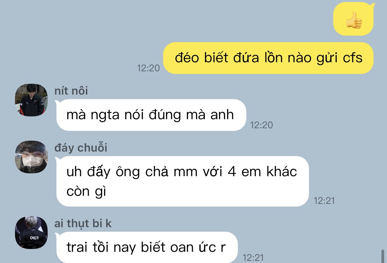Click the number 4 in đáy chuỗi's message
Screen dimensions: 387x263
(x=232, y=172)
